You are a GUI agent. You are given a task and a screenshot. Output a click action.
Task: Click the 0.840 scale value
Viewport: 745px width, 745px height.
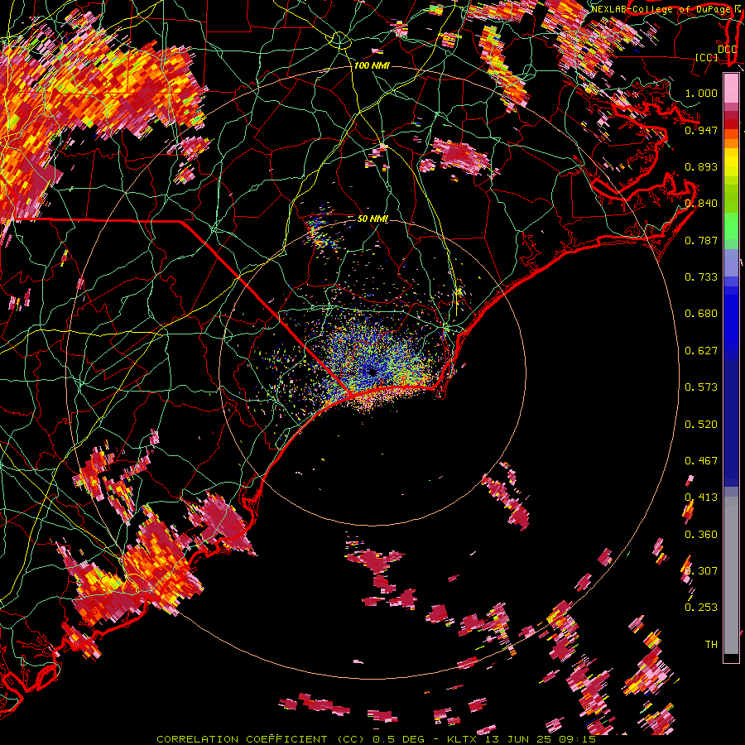tap(701, 204)
